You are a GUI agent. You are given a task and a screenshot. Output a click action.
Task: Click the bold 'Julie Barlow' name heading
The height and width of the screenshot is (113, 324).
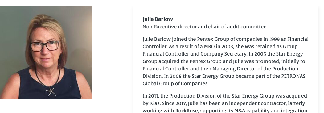click(x=158, y=19)
